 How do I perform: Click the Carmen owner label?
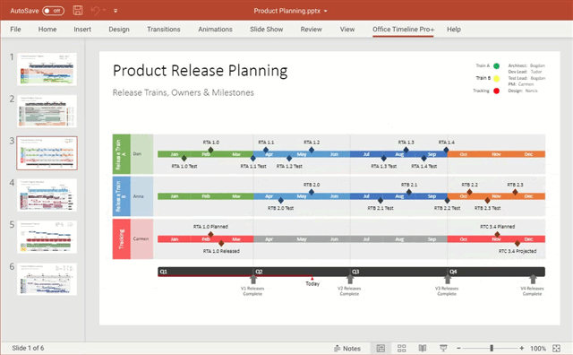click(x=141, y=238)
